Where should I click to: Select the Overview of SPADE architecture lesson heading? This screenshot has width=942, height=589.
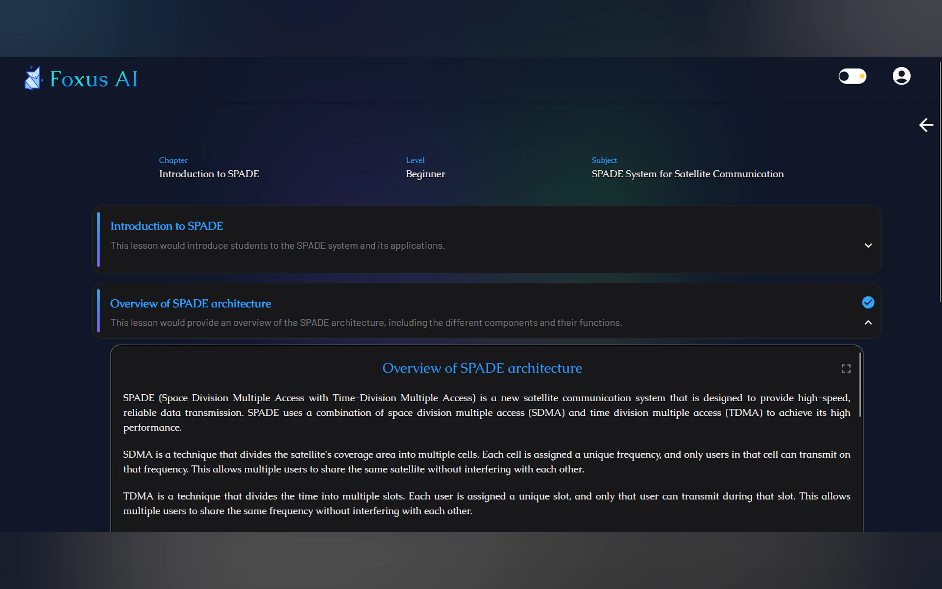[x=190, y=303]
